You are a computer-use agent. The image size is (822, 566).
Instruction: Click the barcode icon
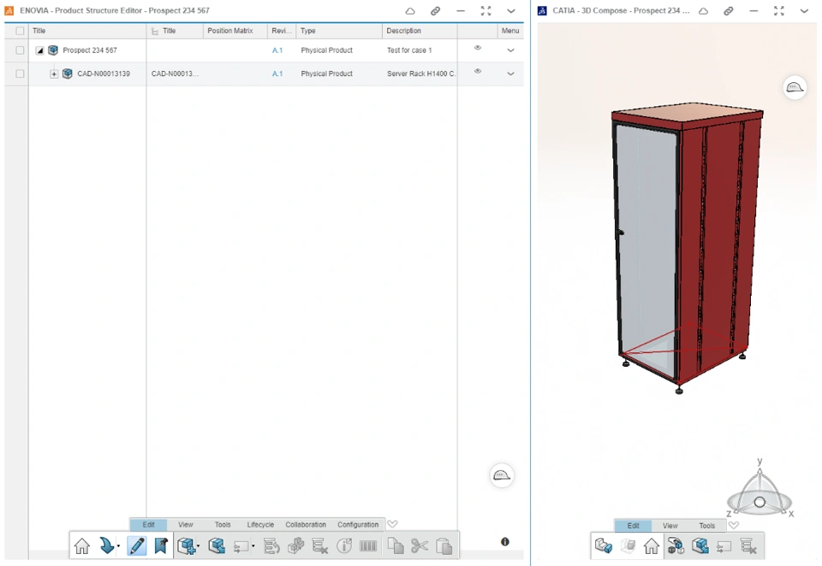[x=368, y=546]
